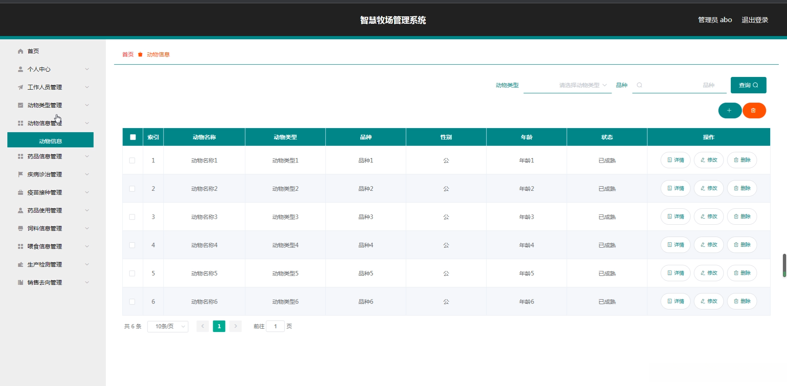Image resolution: width=787 pixels, height=386 pixels.
Task: Expand the 个人中心 menu chevron
Action: [87, 69]
